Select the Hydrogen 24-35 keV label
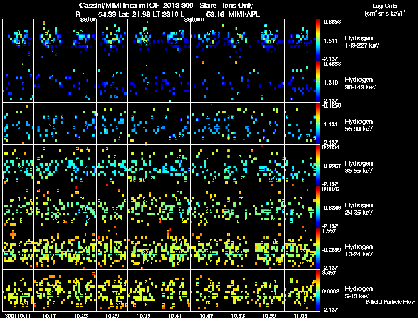 point(359,209)
